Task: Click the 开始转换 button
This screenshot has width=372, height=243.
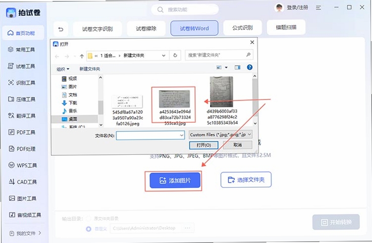Action: [336, 222]
